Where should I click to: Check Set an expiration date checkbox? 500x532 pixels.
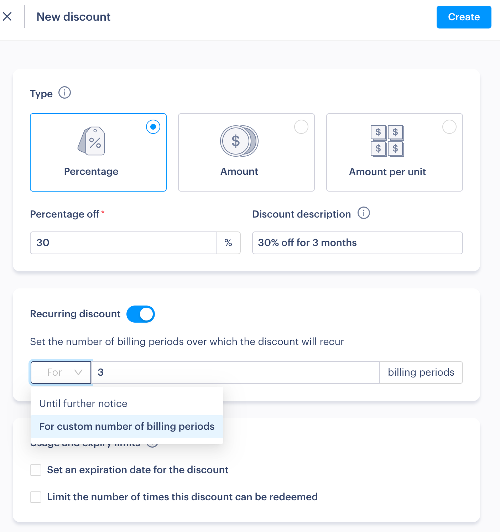pos(36,470)
